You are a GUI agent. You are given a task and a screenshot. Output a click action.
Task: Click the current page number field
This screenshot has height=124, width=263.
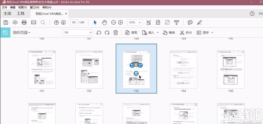point(74,22)
